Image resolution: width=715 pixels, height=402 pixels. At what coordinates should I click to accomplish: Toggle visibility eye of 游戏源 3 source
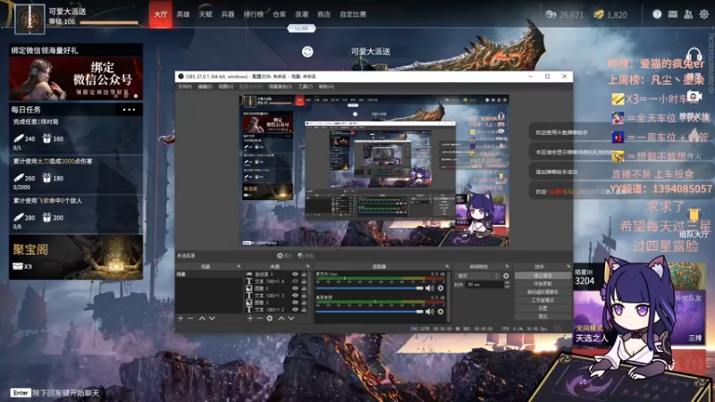click(295, 274)
